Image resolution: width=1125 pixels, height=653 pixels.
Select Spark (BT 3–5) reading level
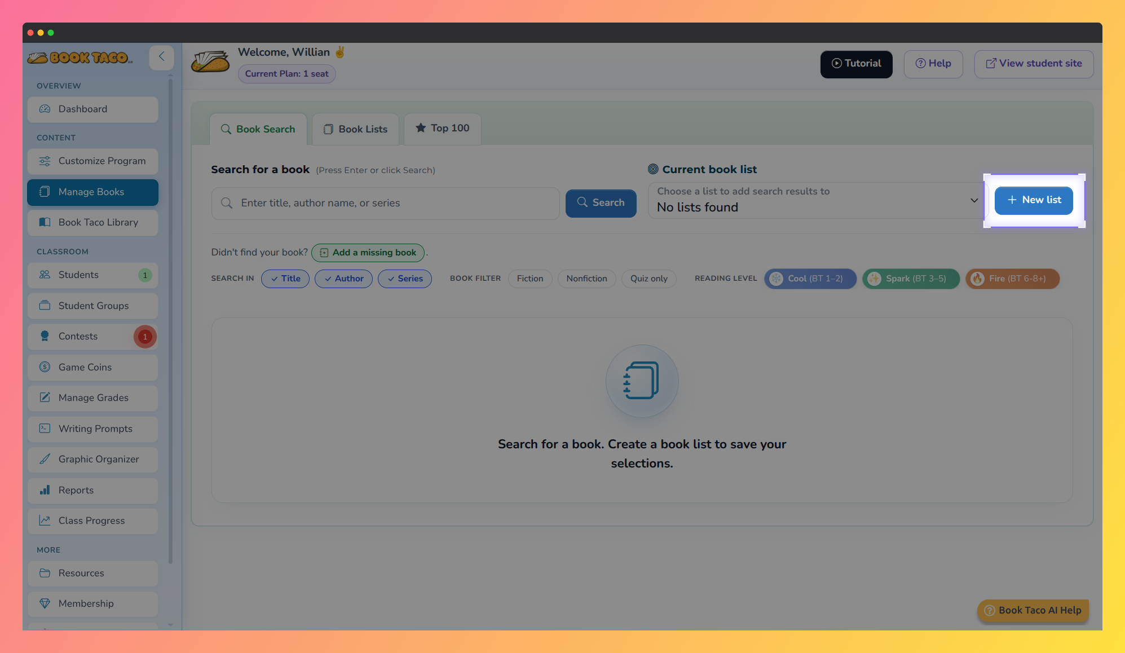(x=911, y=279)
